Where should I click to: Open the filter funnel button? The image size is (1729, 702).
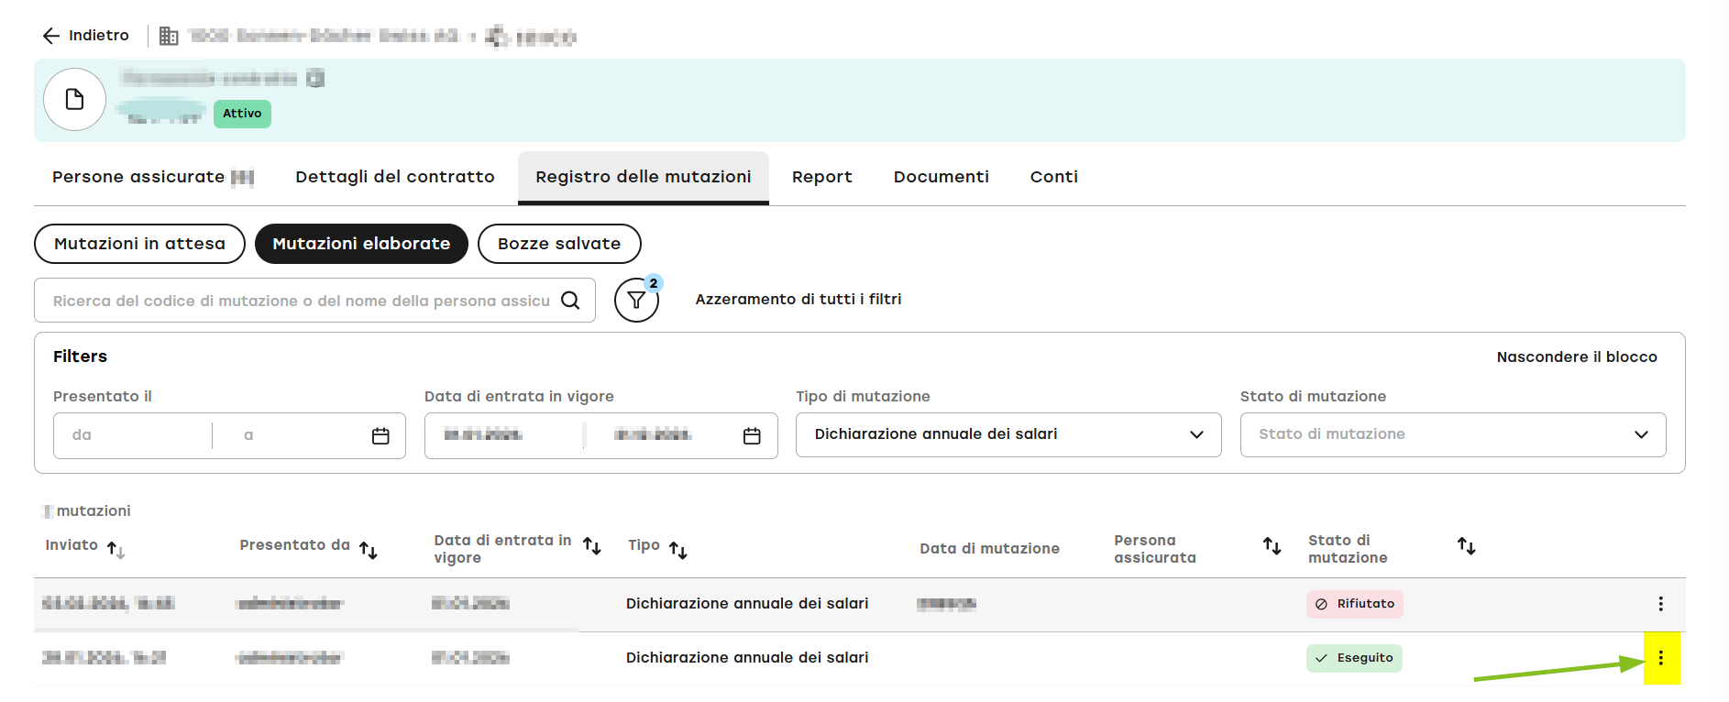(x=636, y=300)
